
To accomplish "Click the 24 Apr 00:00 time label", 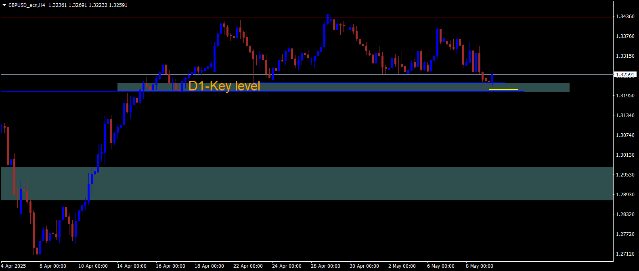I will point(287,266).
